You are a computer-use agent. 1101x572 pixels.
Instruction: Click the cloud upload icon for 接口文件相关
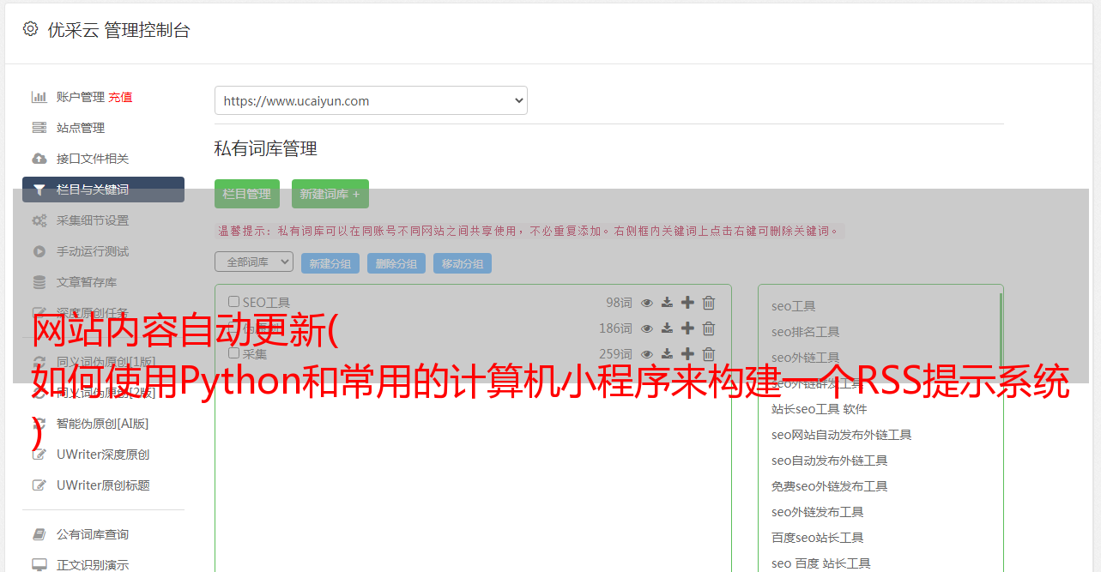coord(39,159)
